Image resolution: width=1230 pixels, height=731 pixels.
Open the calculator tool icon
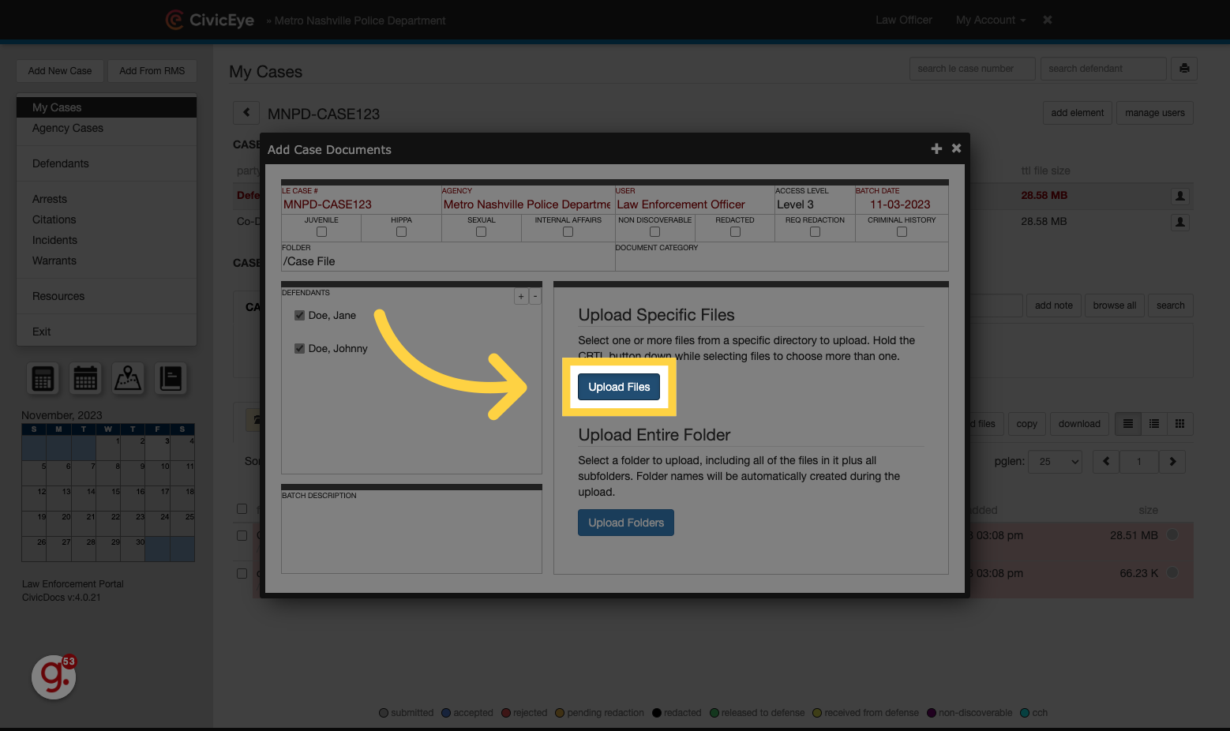43,379
